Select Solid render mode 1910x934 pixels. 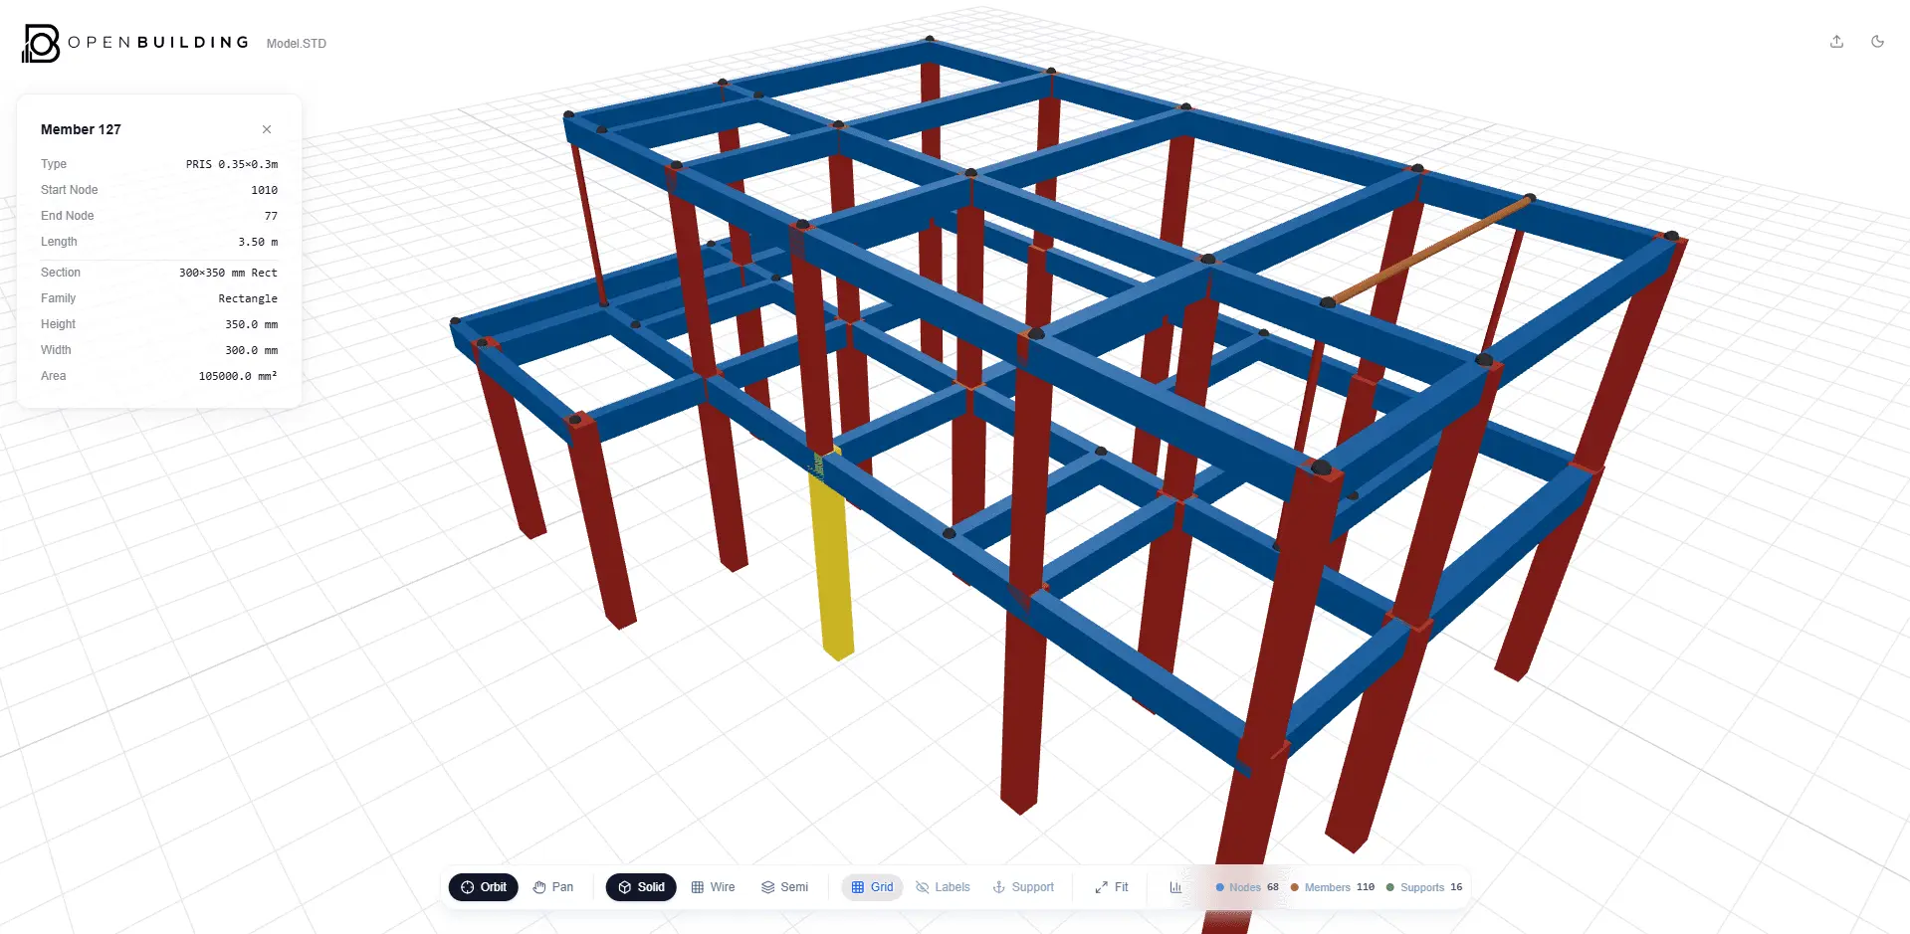click(641, 887)
